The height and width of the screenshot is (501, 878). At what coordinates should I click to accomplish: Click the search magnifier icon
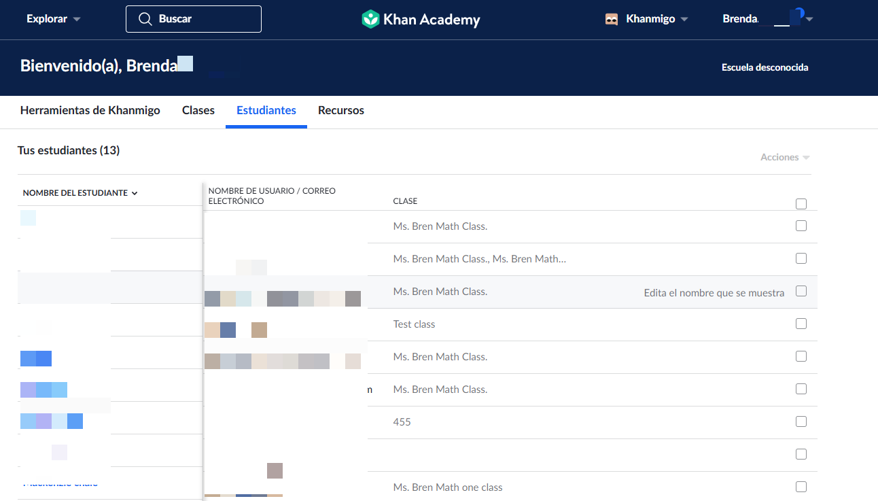click(x=145, y=19)
